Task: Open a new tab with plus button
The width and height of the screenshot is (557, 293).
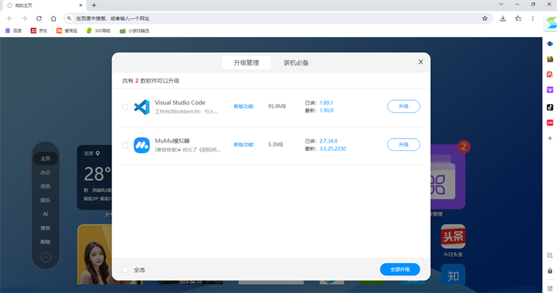Action: point(94,6)
